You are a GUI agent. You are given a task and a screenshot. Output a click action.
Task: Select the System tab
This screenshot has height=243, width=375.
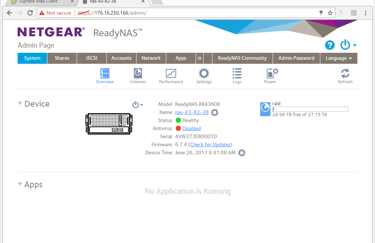32,58
